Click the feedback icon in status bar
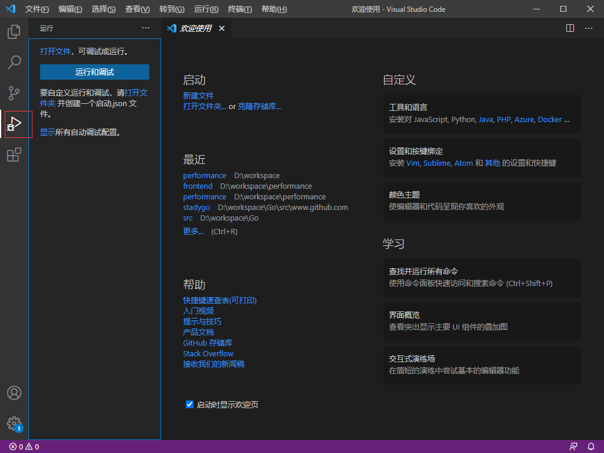This screenshot has width=604, height=453. click(x=573, y=447)
